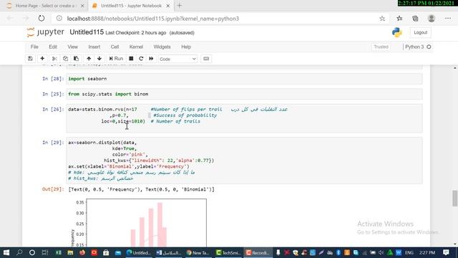Restart the kernel icon

pyautogui.click(x=141, y=59)
